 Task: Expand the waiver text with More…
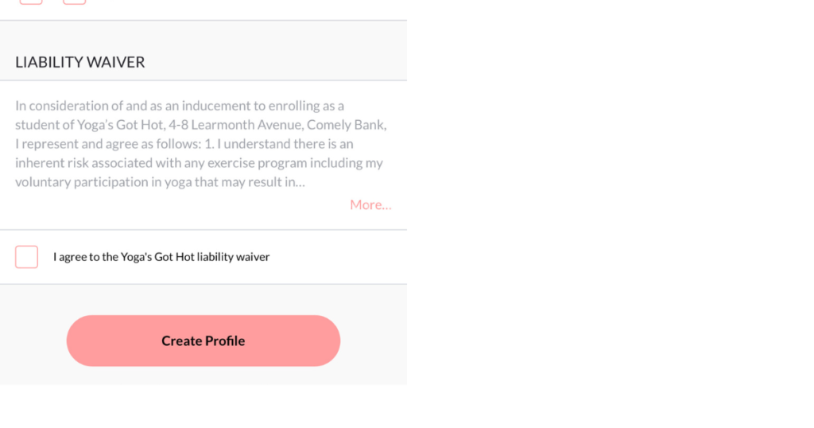(x=370, y=204)
